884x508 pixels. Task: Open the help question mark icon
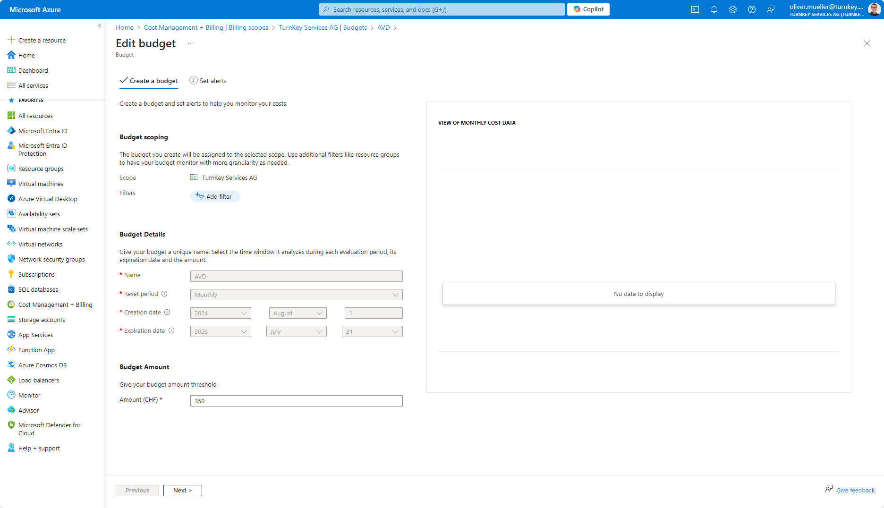tap(752, 9)
